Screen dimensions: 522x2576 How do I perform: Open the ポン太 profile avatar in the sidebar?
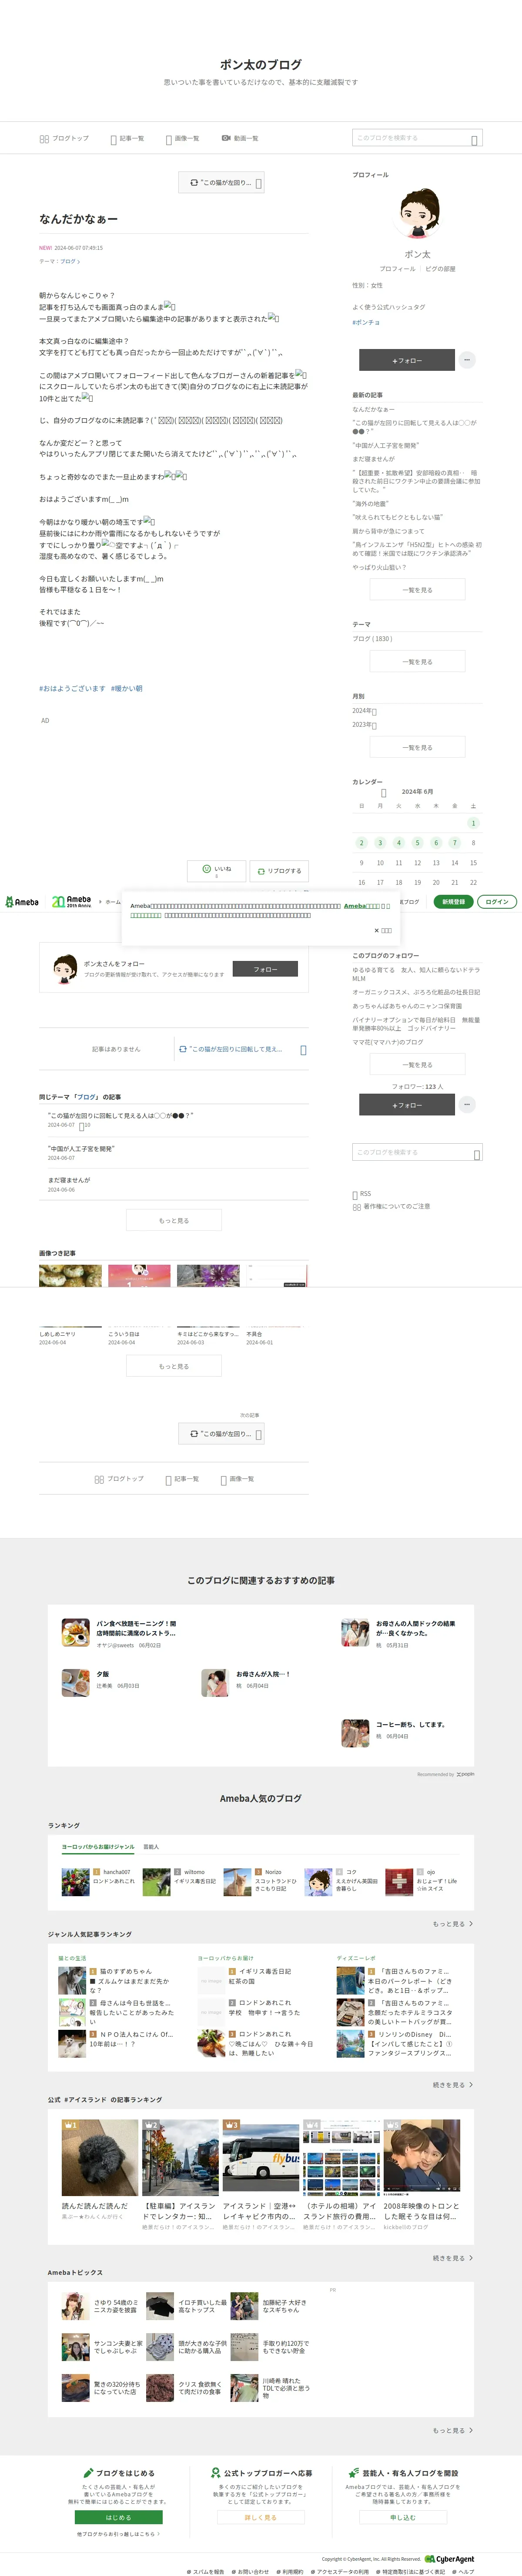tap(417, 213)
